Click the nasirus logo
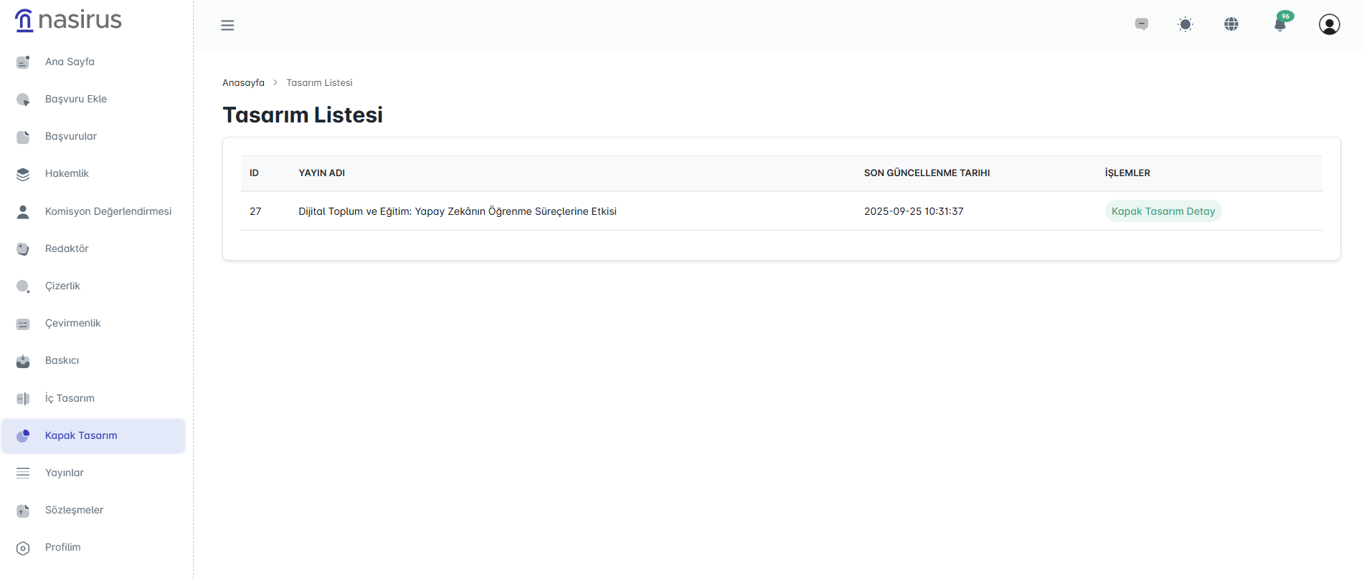The image size is (1364, 580). (69, 20)
